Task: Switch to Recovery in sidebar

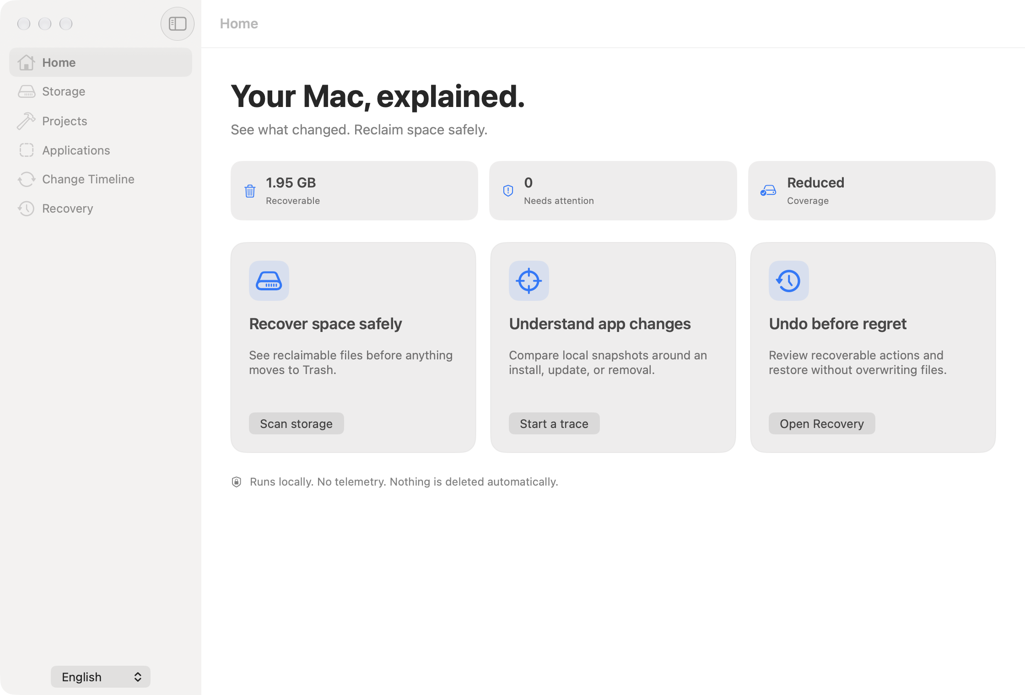Action: (101, 208)
